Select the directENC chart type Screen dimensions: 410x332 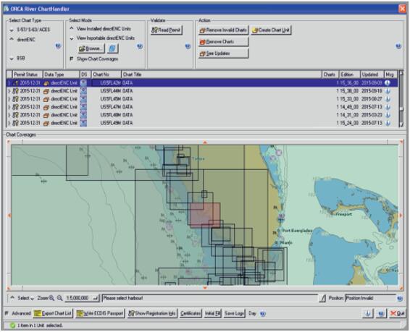[x=22, y=39]
